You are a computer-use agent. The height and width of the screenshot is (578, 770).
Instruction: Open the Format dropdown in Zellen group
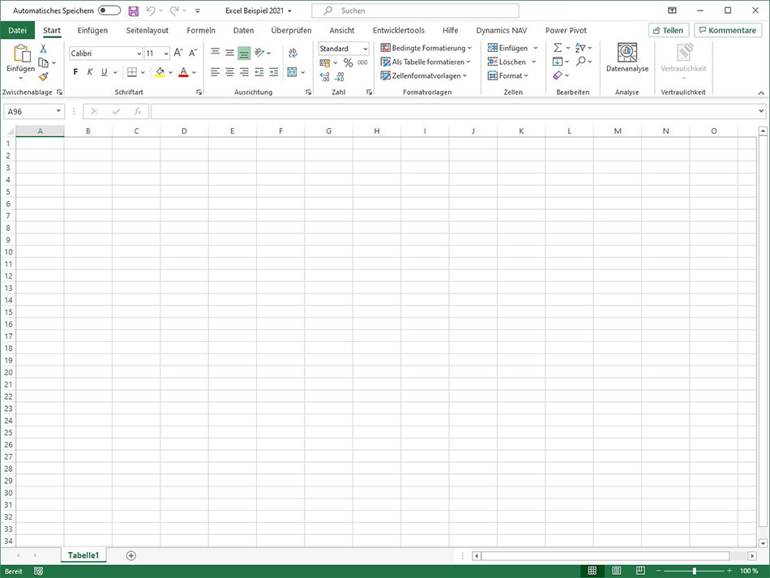pyautogui.click(x=507, y=75)
